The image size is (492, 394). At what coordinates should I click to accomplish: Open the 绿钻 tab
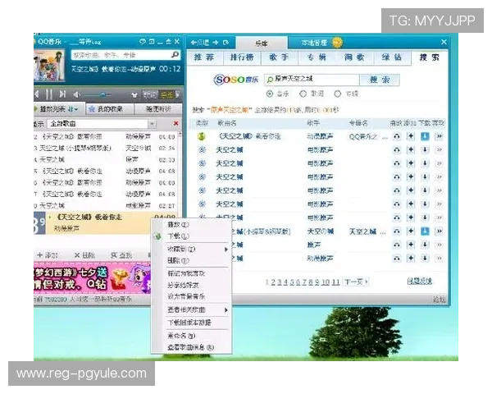click(392, 57)
